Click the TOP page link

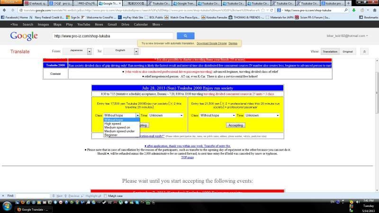coord(187,157)
